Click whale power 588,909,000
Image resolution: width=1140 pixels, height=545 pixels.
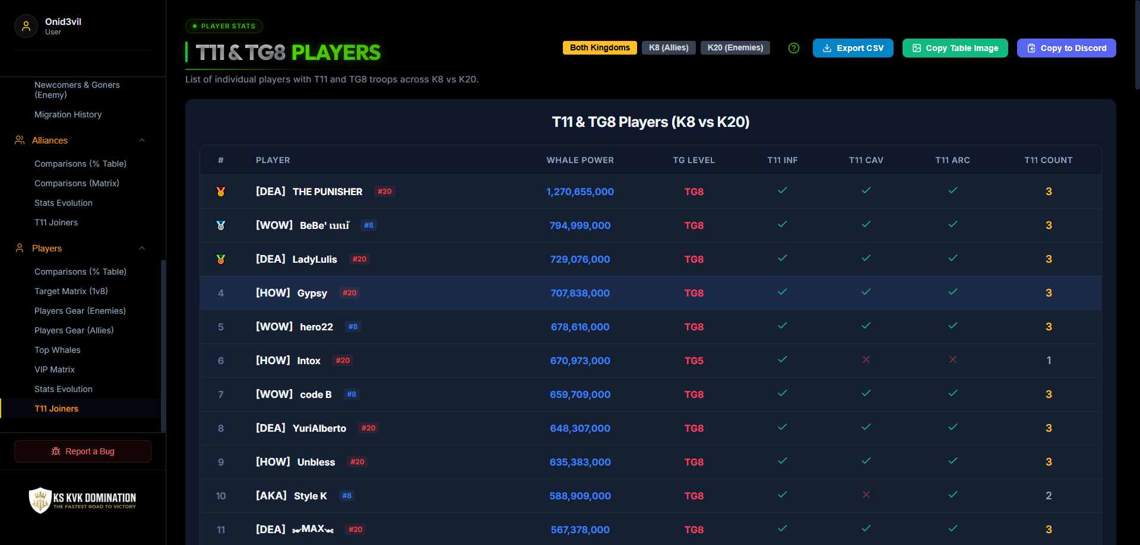pyautogui.click(x=580, y=496)
